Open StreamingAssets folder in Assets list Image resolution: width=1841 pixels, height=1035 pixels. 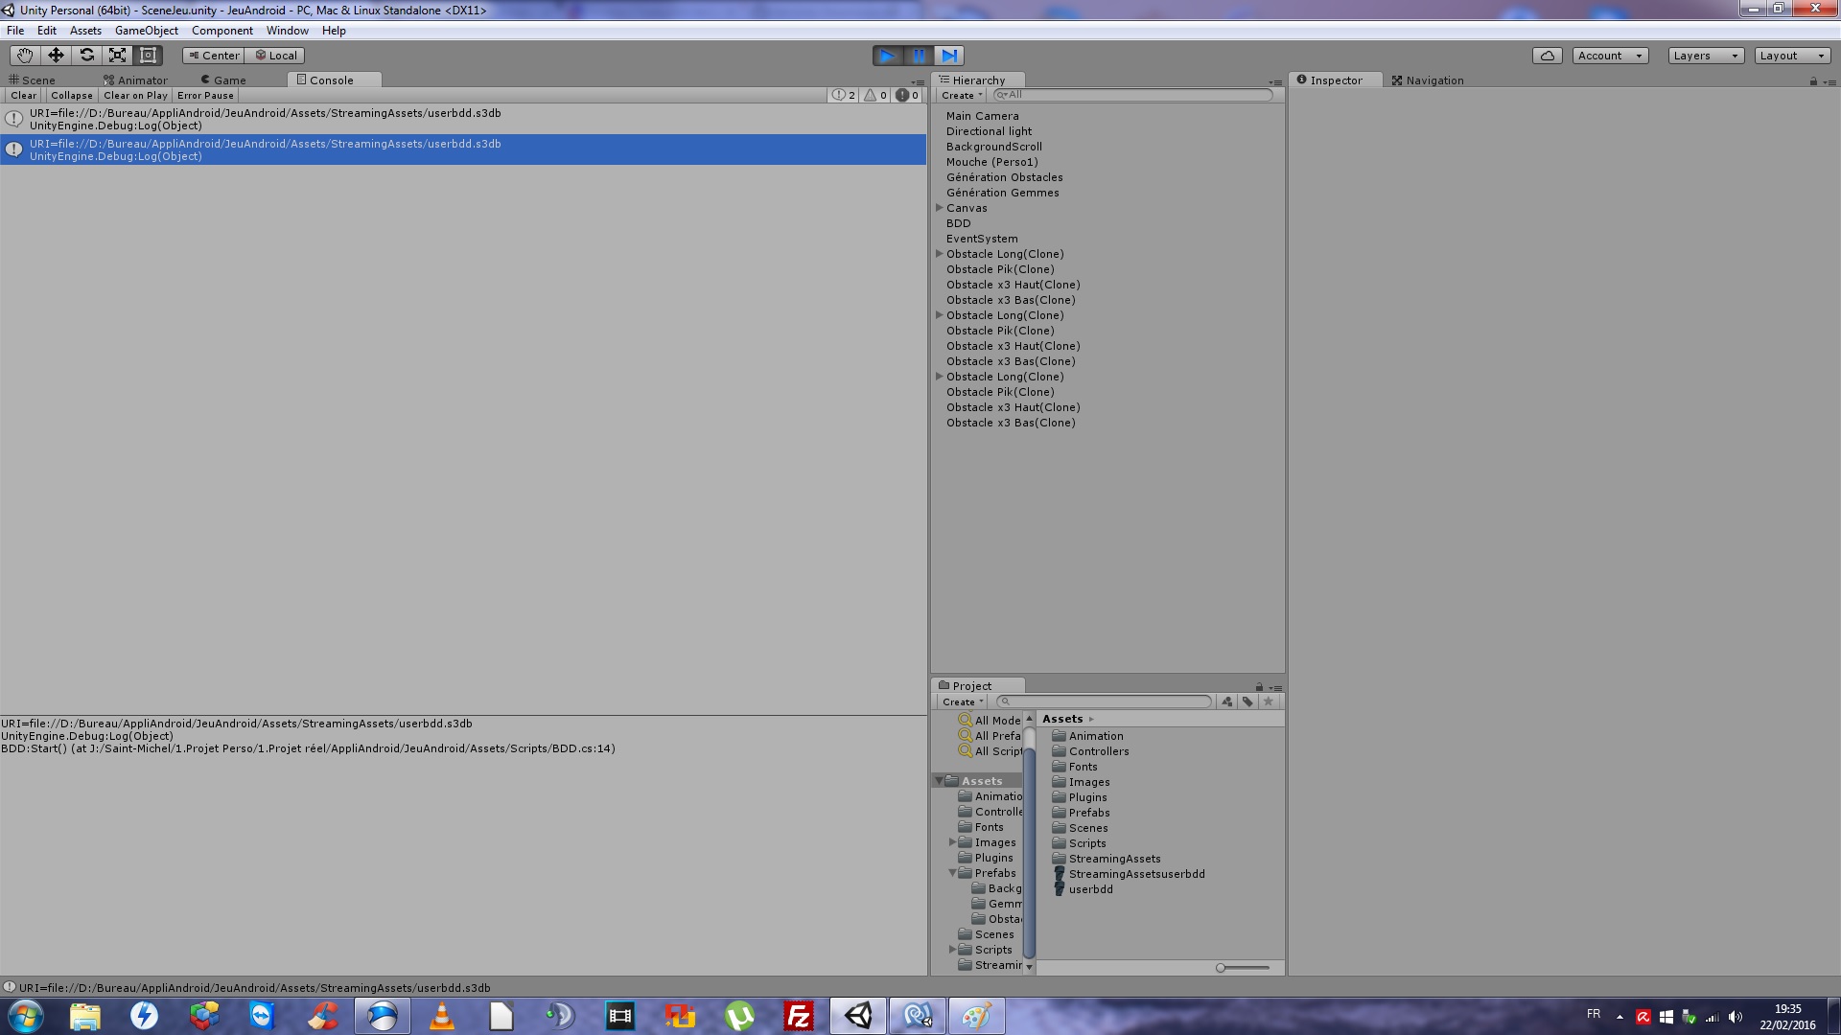tap(1107, 859)
